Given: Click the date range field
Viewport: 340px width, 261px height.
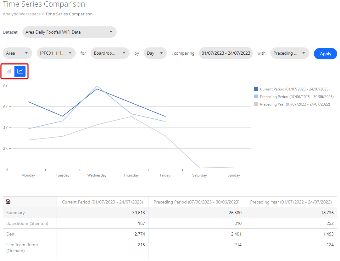Looking at the screenshot, I should 226,53.
